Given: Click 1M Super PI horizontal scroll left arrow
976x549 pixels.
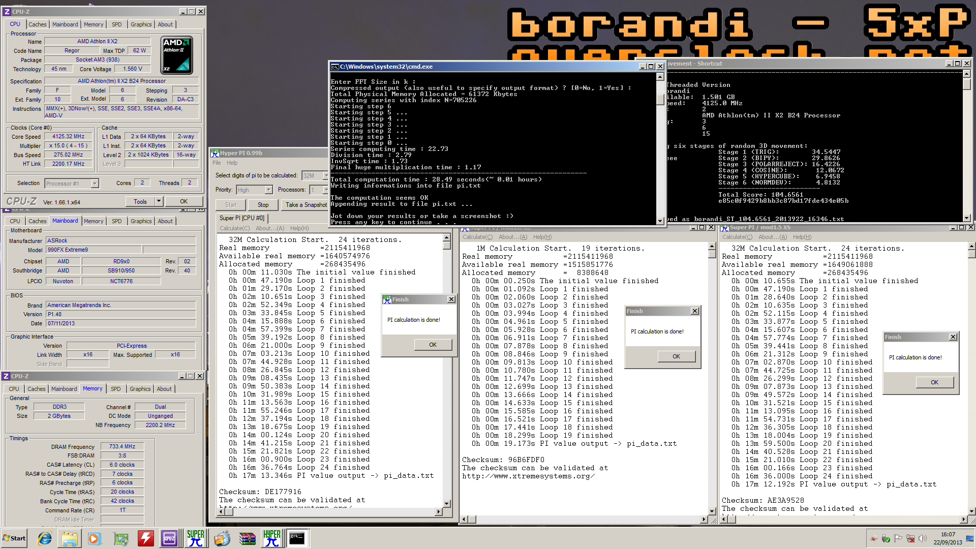Looking at the screenshot, I should point(465,520).
